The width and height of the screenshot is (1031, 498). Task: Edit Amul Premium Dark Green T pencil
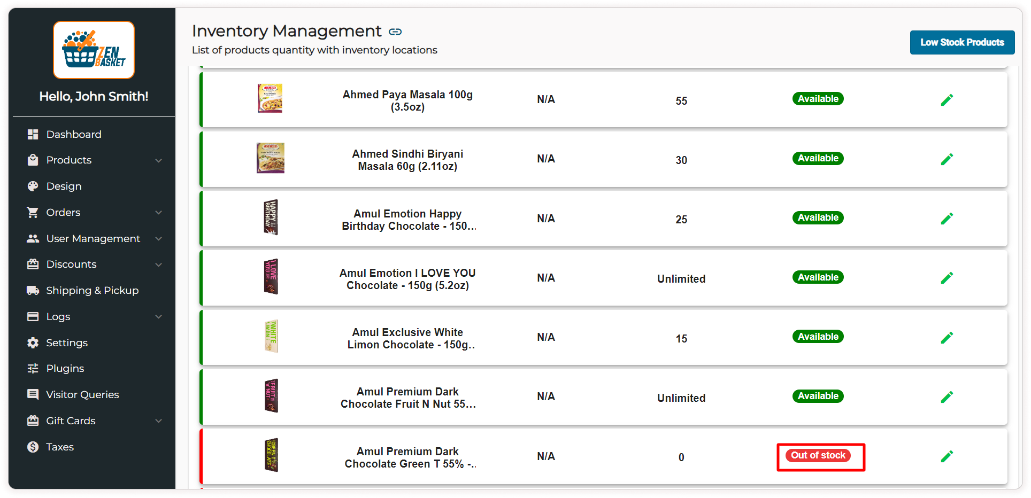click(947, 456)
